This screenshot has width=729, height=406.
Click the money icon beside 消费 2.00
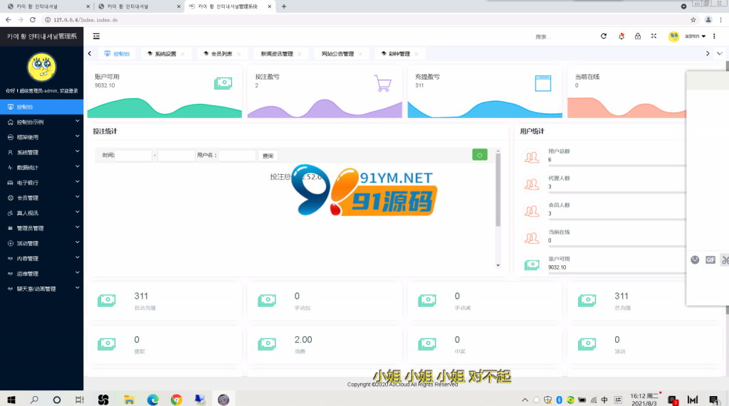(x=267, y=343)
